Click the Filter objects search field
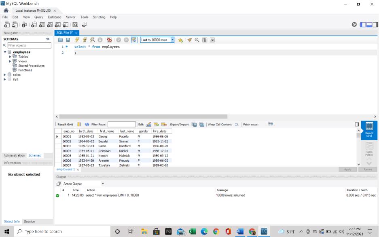379x237 pixels. coord(29,45)
